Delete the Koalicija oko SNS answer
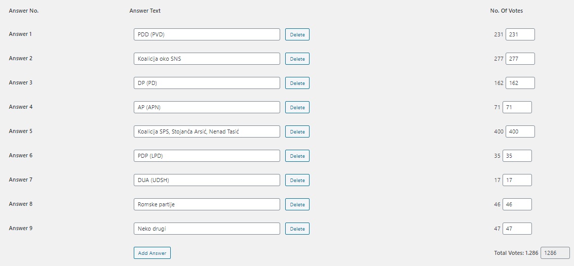This screenshot has width=574, height=266. (x=297, y=59)
